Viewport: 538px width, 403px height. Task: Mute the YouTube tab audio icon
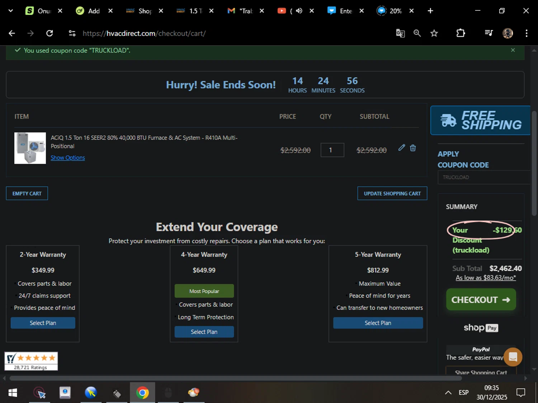299,11
